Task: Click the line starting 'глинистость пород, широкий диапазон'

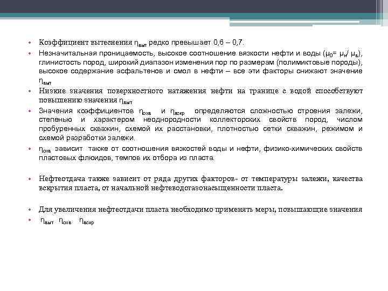Action: [x=200, y=63]
